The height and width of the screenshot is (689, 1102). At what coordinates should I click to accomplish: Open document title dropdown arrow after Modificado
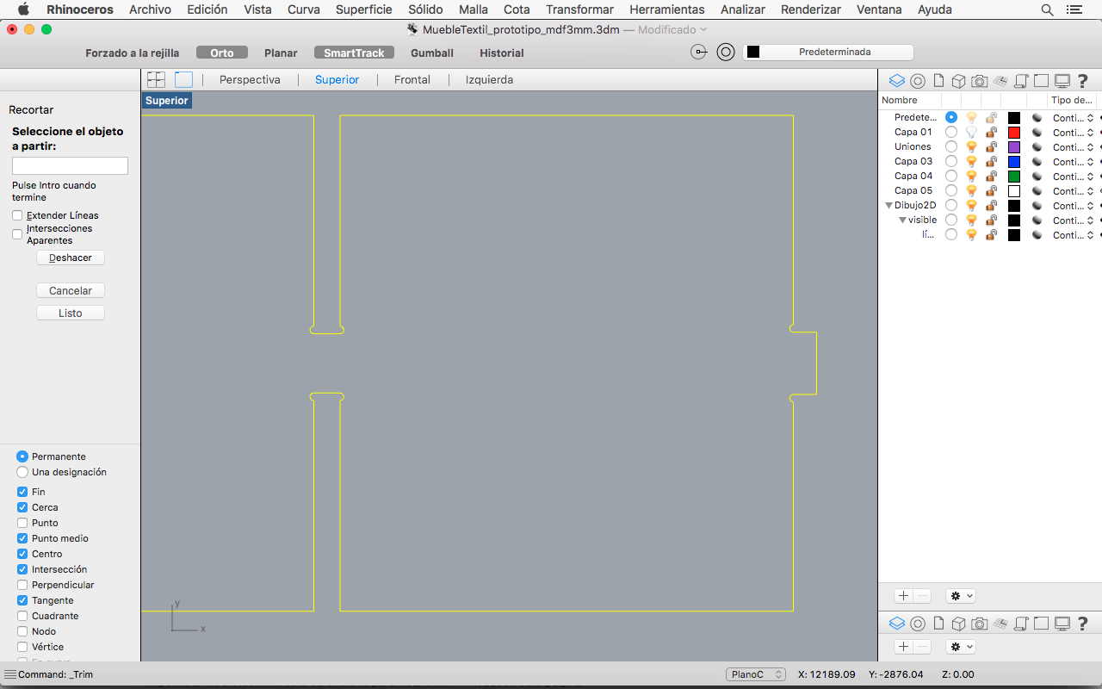pyautogui.click(x=703, y=29)
